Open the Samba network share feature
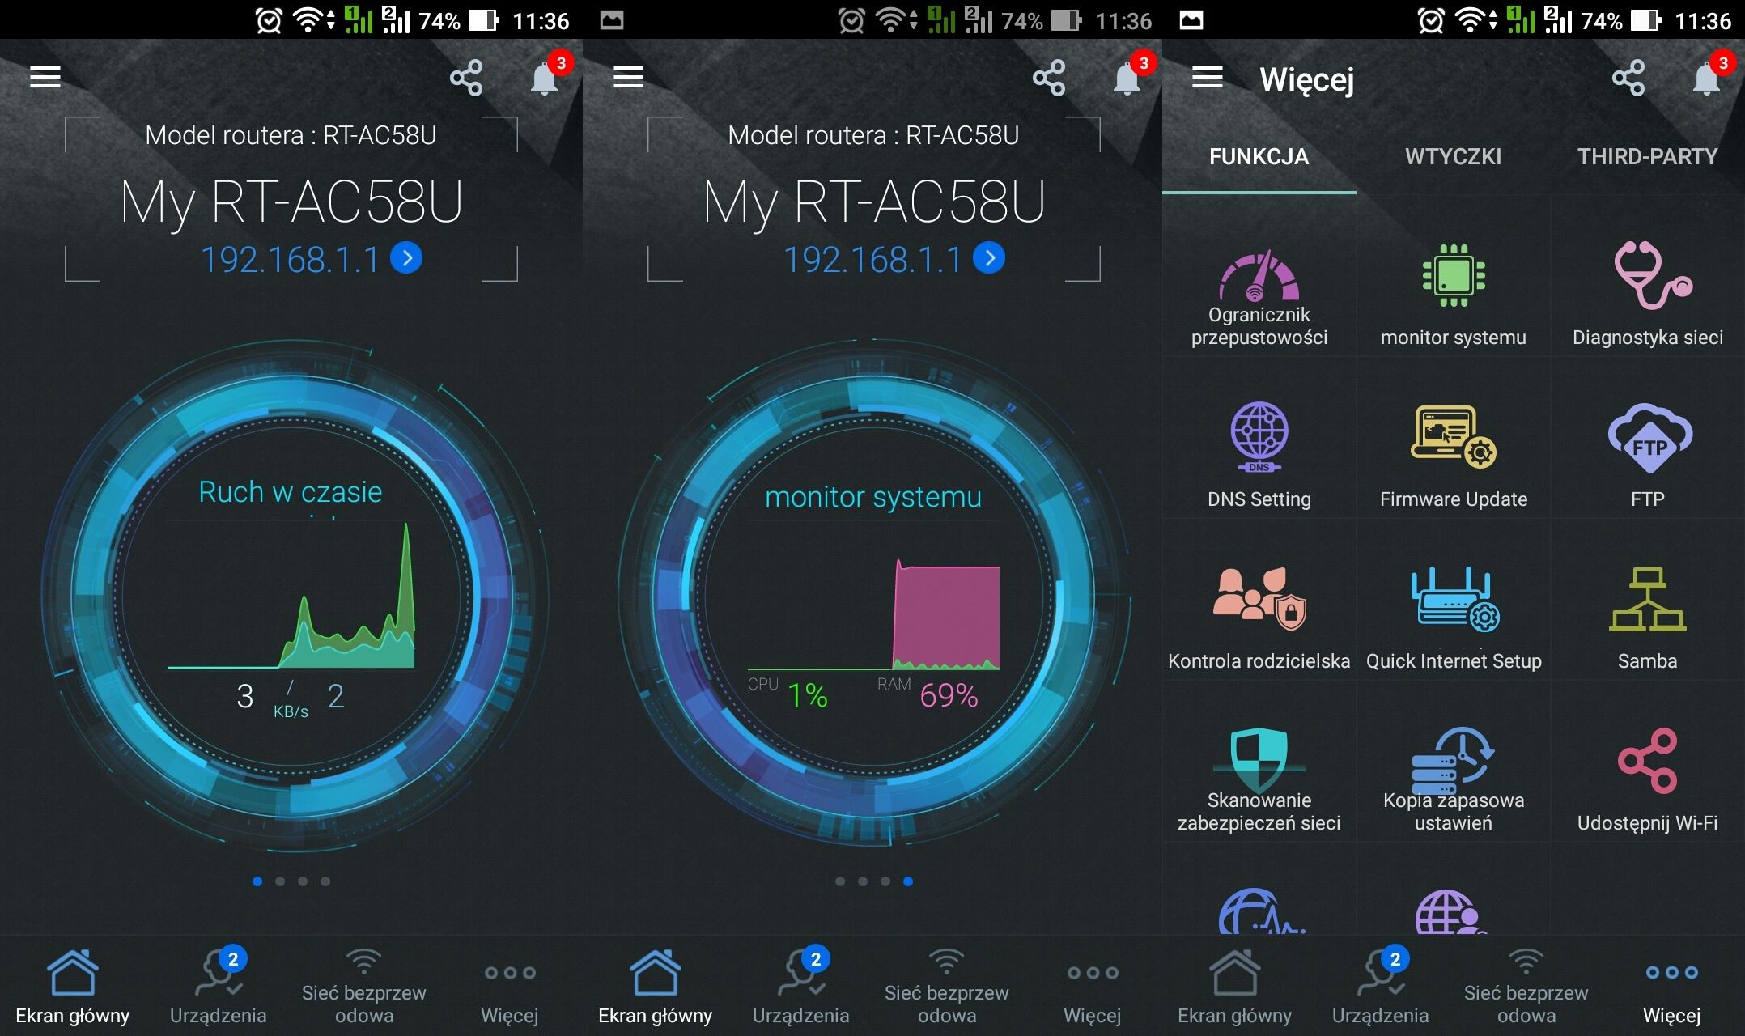The height and width of the screenshot is (1036, 1745). (1648, 618)
